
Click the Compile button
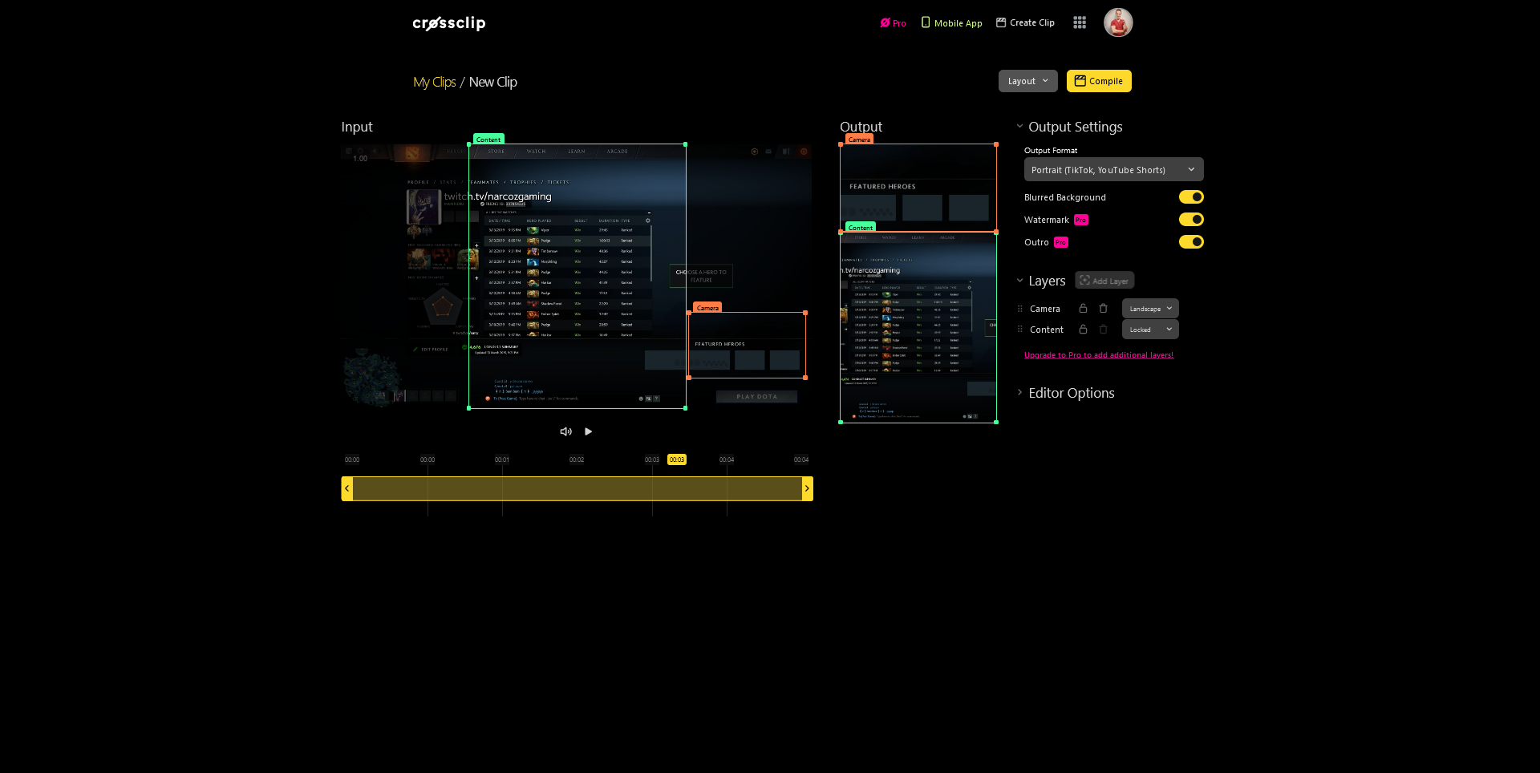(1099, 81)
